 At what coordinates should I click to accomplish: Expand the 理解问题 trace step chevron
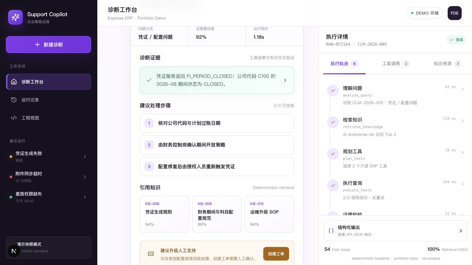462,89
